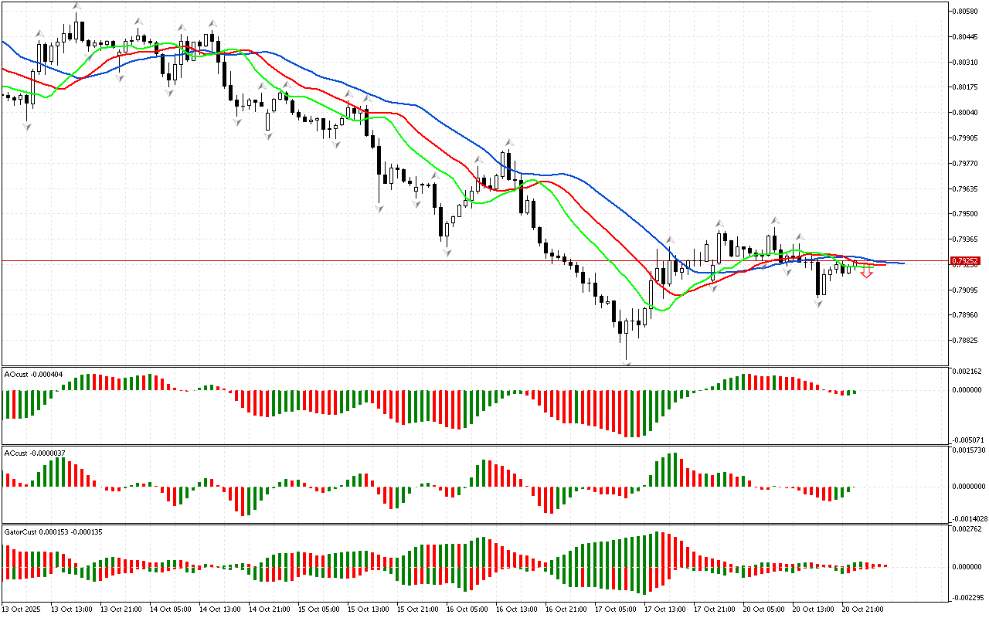Select the right end of the blue Alligator line
This screenshot has height=618, width=989.
point(902,263)
